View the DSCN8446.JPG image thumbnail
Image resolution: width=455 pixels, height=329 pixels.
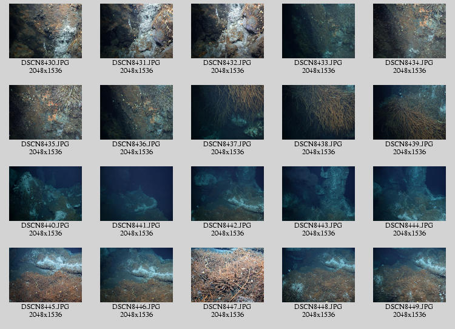[x=136, y=275]
